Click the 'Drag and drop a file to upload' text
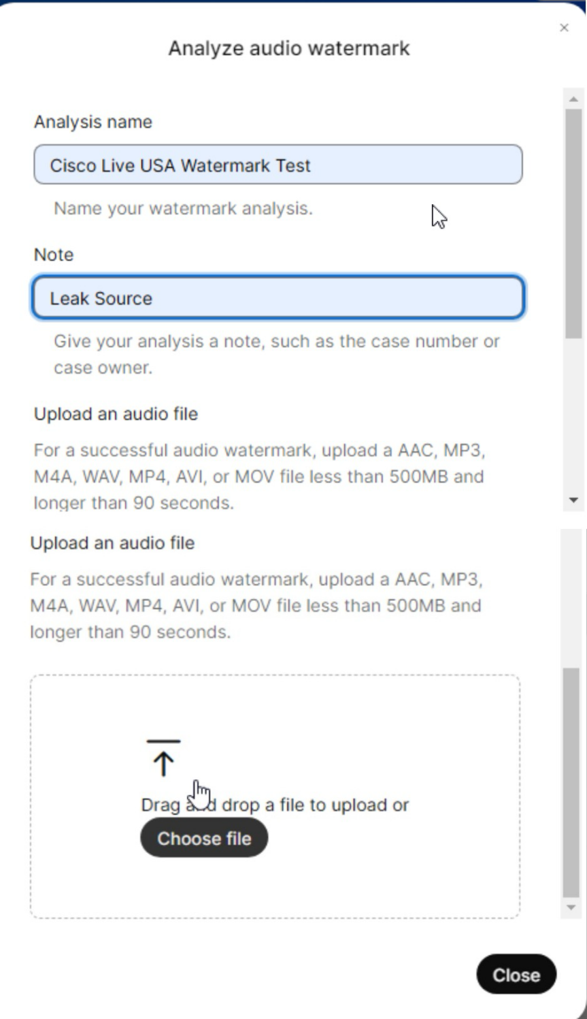This screenshot has width=587, height=1019. click(275, 805)
